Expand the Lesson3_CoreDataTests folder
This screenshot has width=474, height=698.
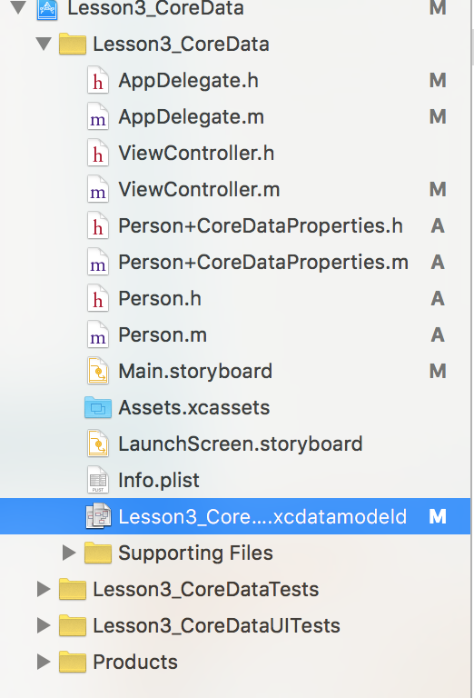[43, 589]
